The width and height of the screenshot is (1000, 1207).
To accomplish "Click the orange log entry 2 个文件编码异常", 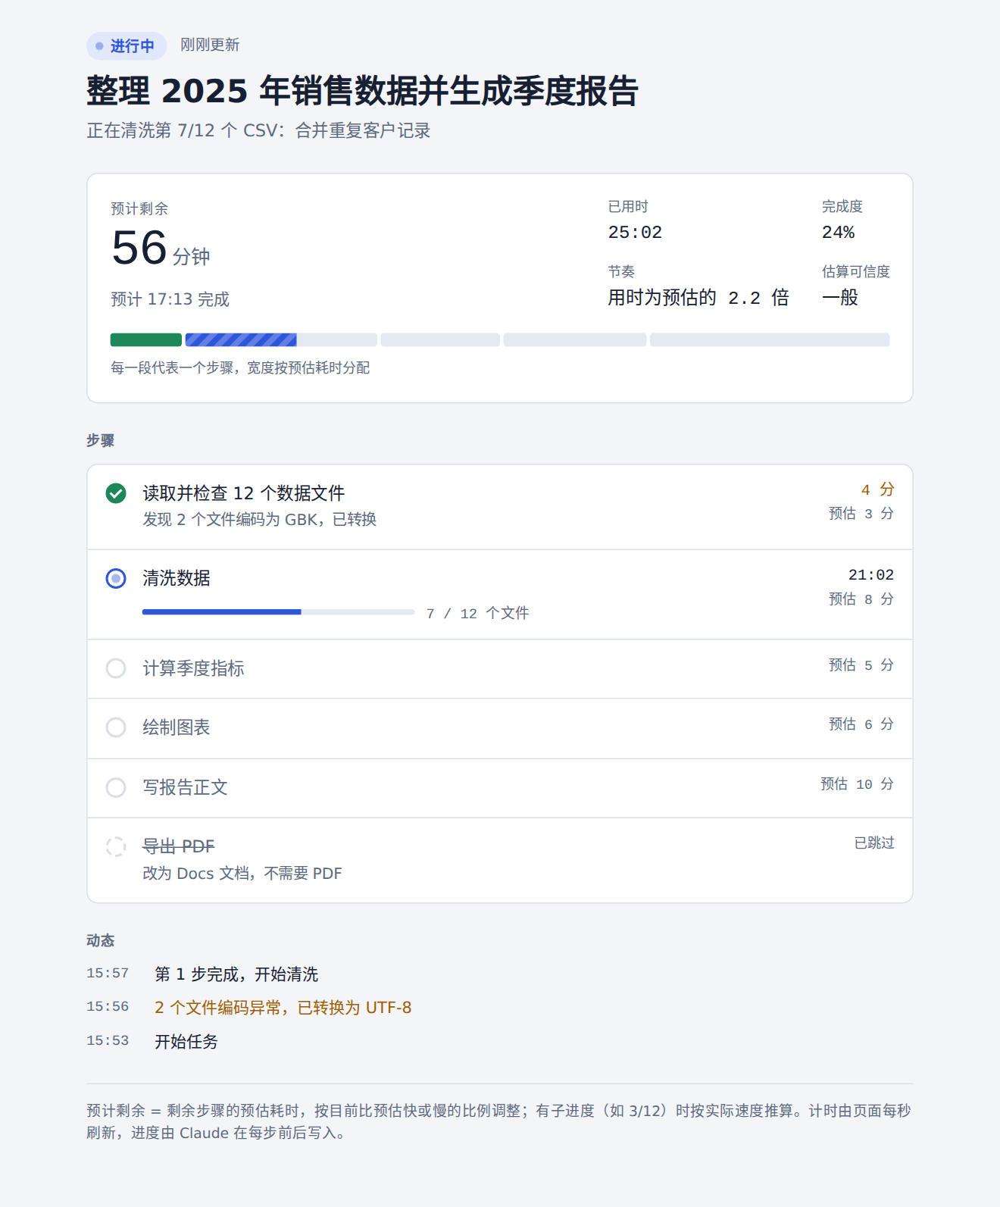I will tap(283, 1008).
